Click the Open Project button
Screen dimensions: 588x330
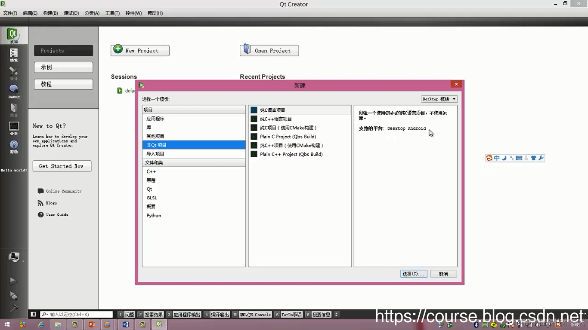pyautogui.click(x=269, y=50)
